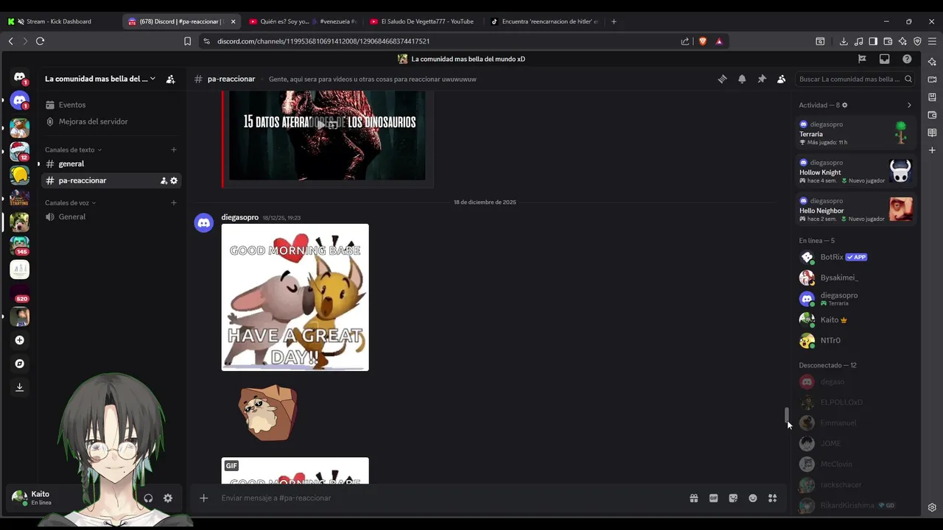This screenshot has width=943, height=530.
Task: Open Brave VPN shield icon
Action: (917, 41)
